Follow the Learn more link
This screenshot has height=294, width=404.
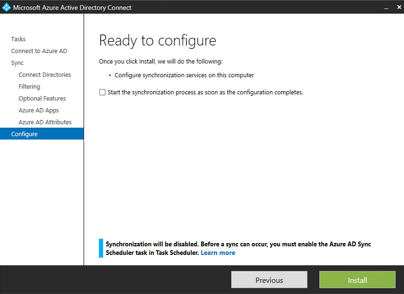click(218, 253)
